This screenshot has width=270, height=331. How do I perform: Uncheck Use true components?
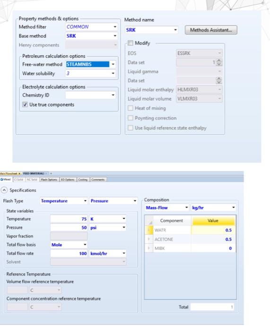point(25,105)
